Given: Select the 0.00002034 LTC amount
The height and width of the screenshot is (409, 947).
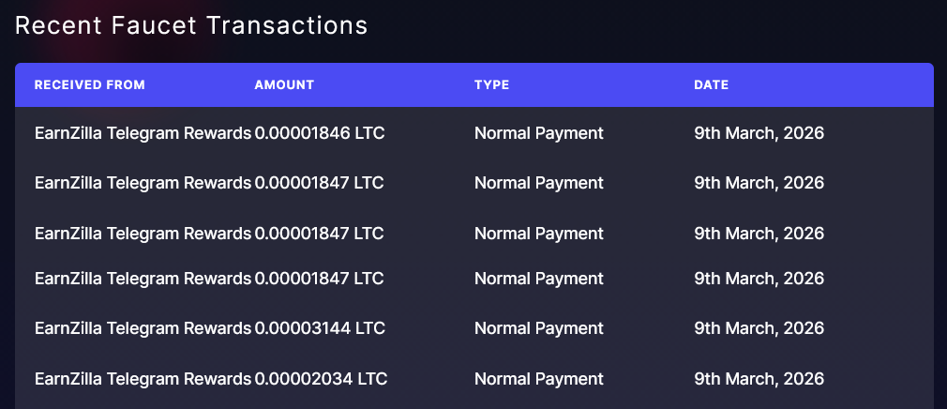Looking at the screenshot, I should (321, 379).
